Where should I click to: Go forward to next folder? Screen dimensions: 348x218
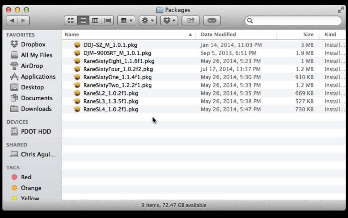[24, 21]
